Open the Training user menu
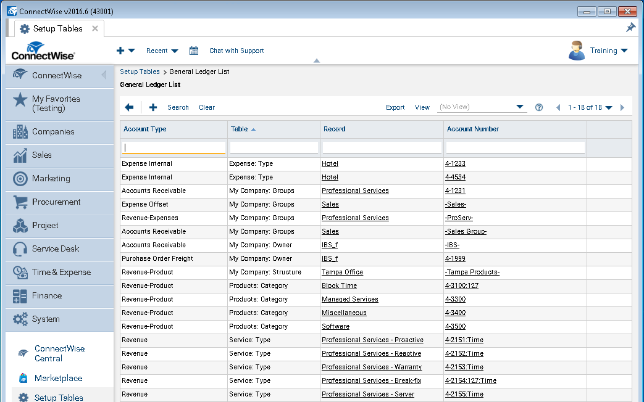644x402 pixels. coord(609,51)
